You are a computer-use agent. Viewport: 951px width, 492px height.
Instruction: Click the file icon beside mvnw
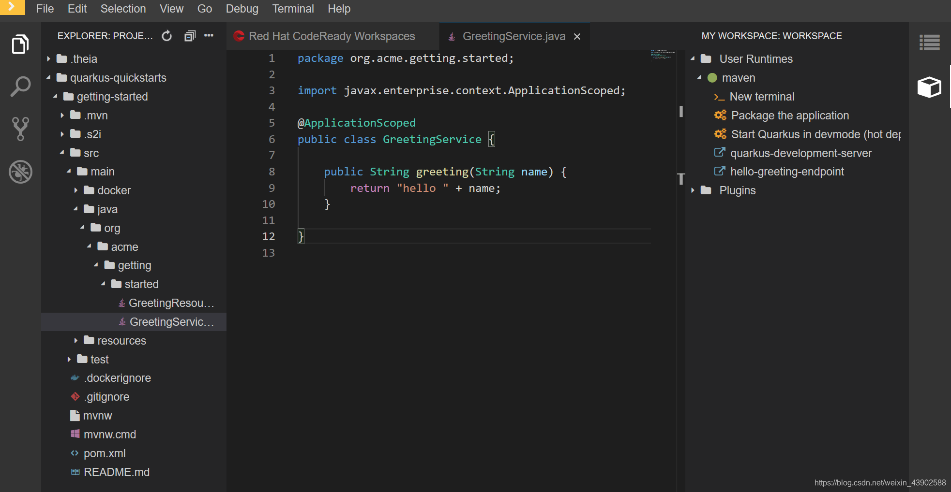75,415
